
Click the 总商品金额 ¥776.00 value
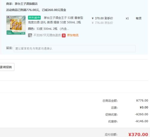pos(142,100)
